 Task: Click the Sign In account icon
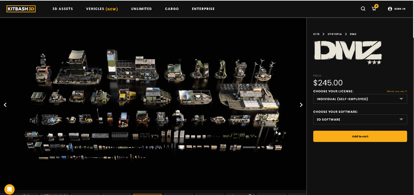[x=390, y=9]
